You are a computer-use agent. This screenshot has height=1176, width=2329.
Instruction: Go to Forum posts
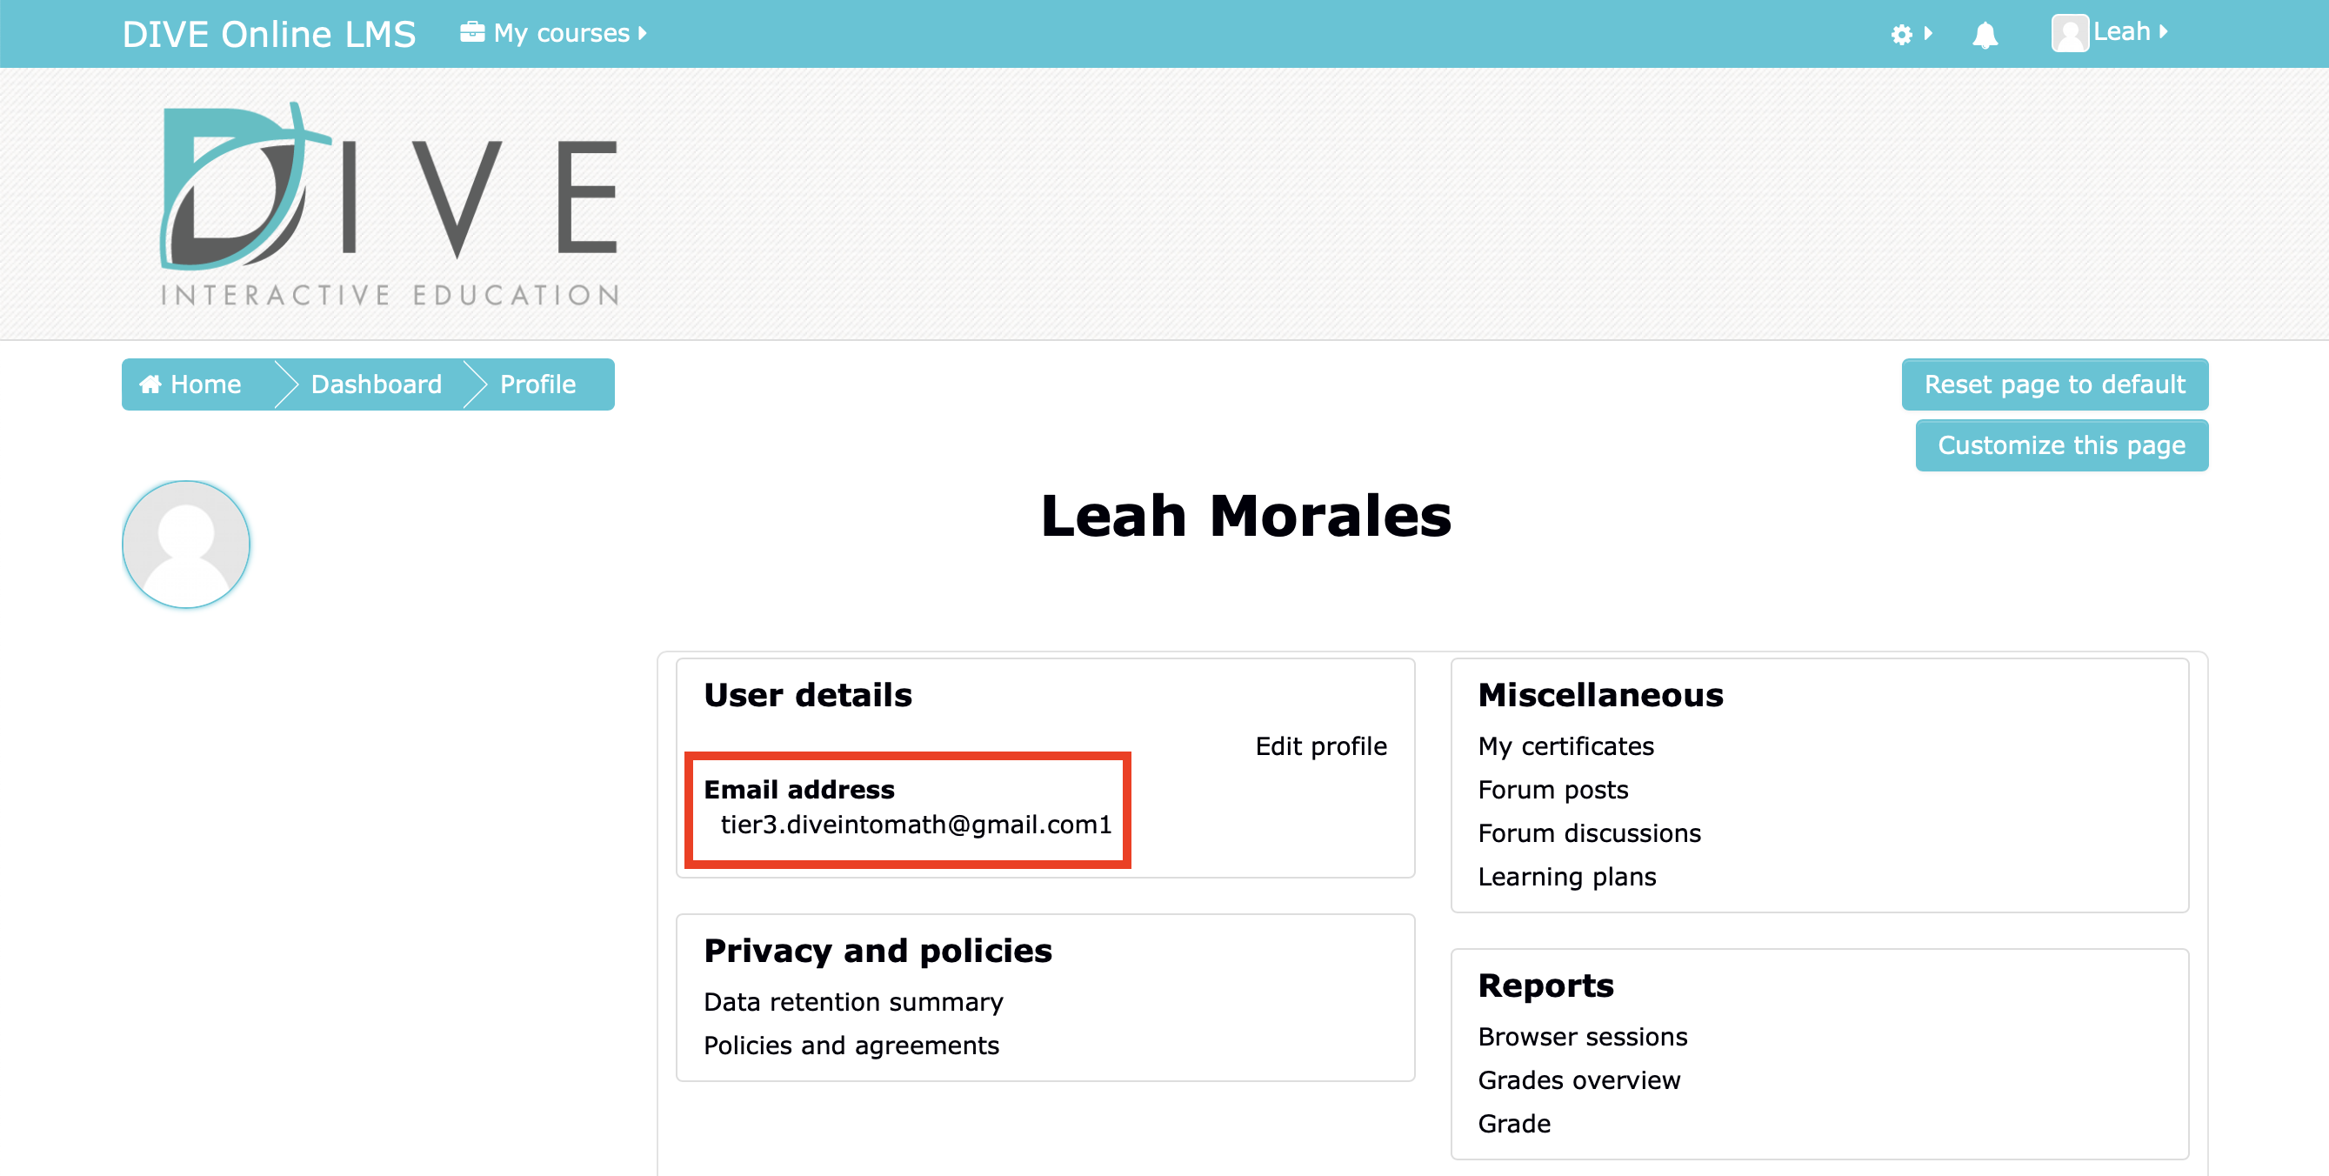(1552, 789)
